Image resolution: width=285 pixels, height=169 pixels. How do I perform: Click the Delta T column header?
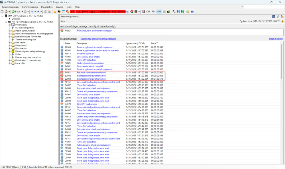coord(154,43)
